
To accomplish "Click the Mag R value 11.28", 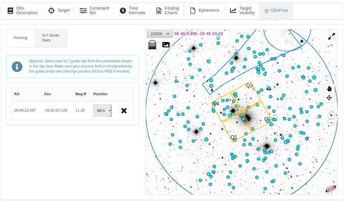I will (80, 110).
